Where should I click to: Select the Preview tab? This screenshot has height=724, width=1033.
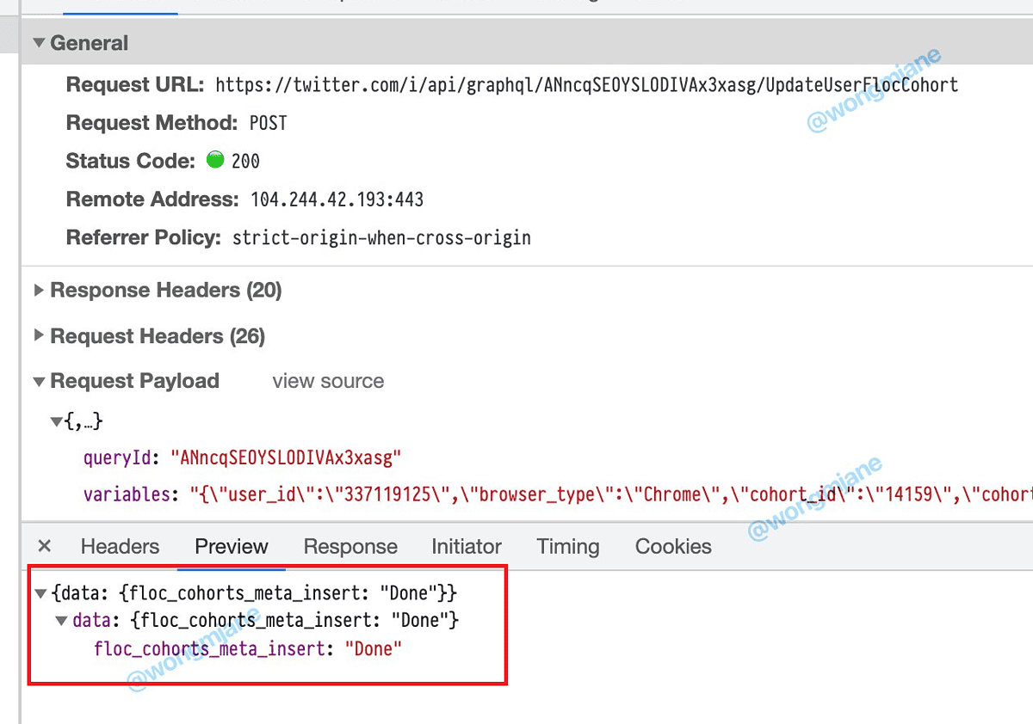tap(231, 545)
